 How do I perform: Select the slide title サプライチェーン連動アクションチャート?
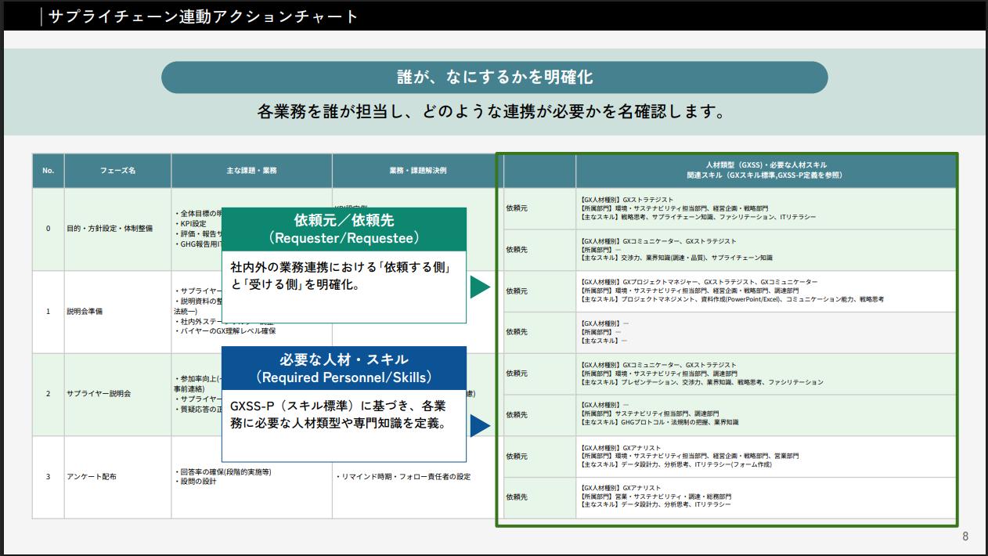tap(204, 16)
